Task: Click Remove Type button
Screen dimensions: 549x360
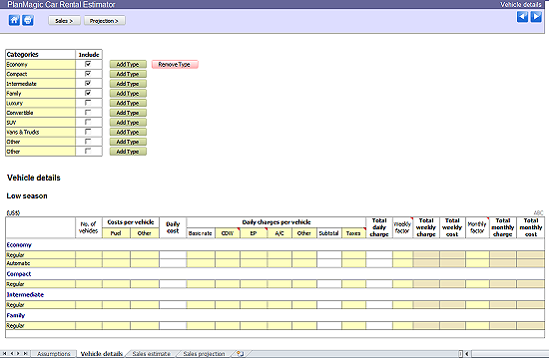Action: tap(175, 65)
